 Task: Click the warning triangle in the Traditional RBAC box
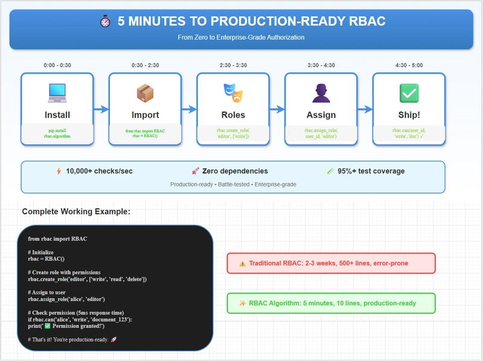coord(242,263)
